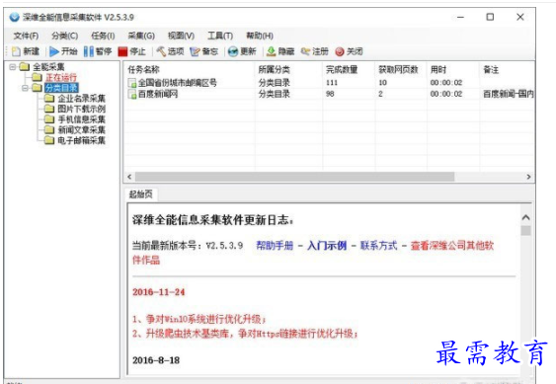Click task list horizontal scrollbar thumb

[294, 177]
